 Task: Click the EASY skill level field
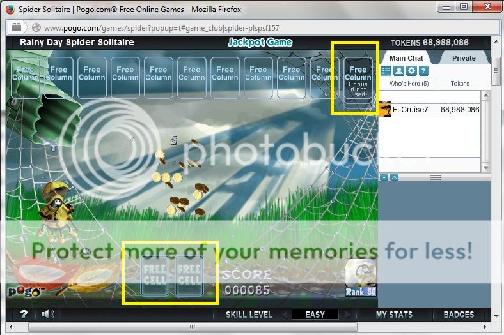tap(315, 315)
